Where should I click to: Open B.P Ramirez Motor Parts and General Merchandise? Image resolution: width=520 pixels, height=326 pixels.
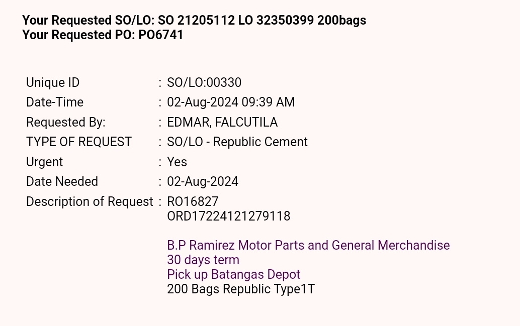[308, 246]
